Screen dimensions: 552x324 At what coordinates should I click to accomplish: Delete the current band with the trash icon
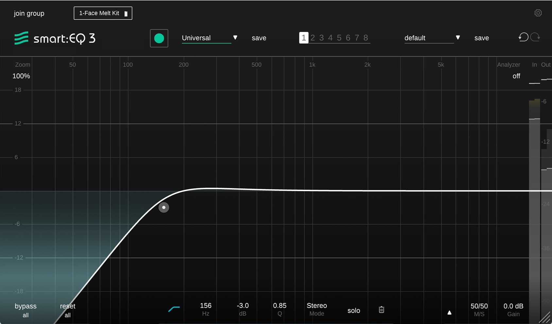(x=381, y=310)
